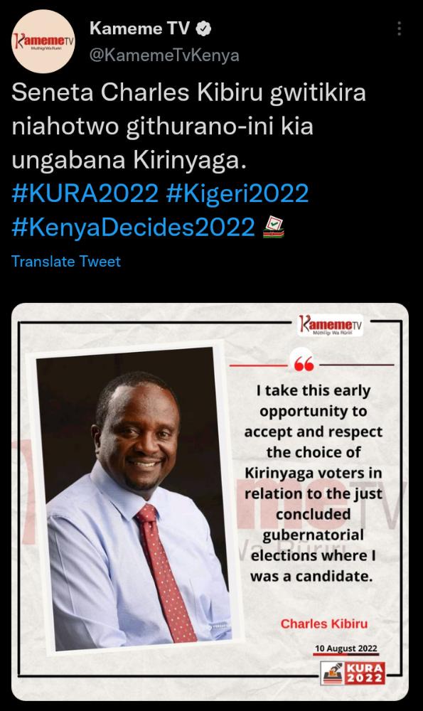423x711 pixels.
Task: Open the Kameme TV profile avatar
Action: click(43, 42)
